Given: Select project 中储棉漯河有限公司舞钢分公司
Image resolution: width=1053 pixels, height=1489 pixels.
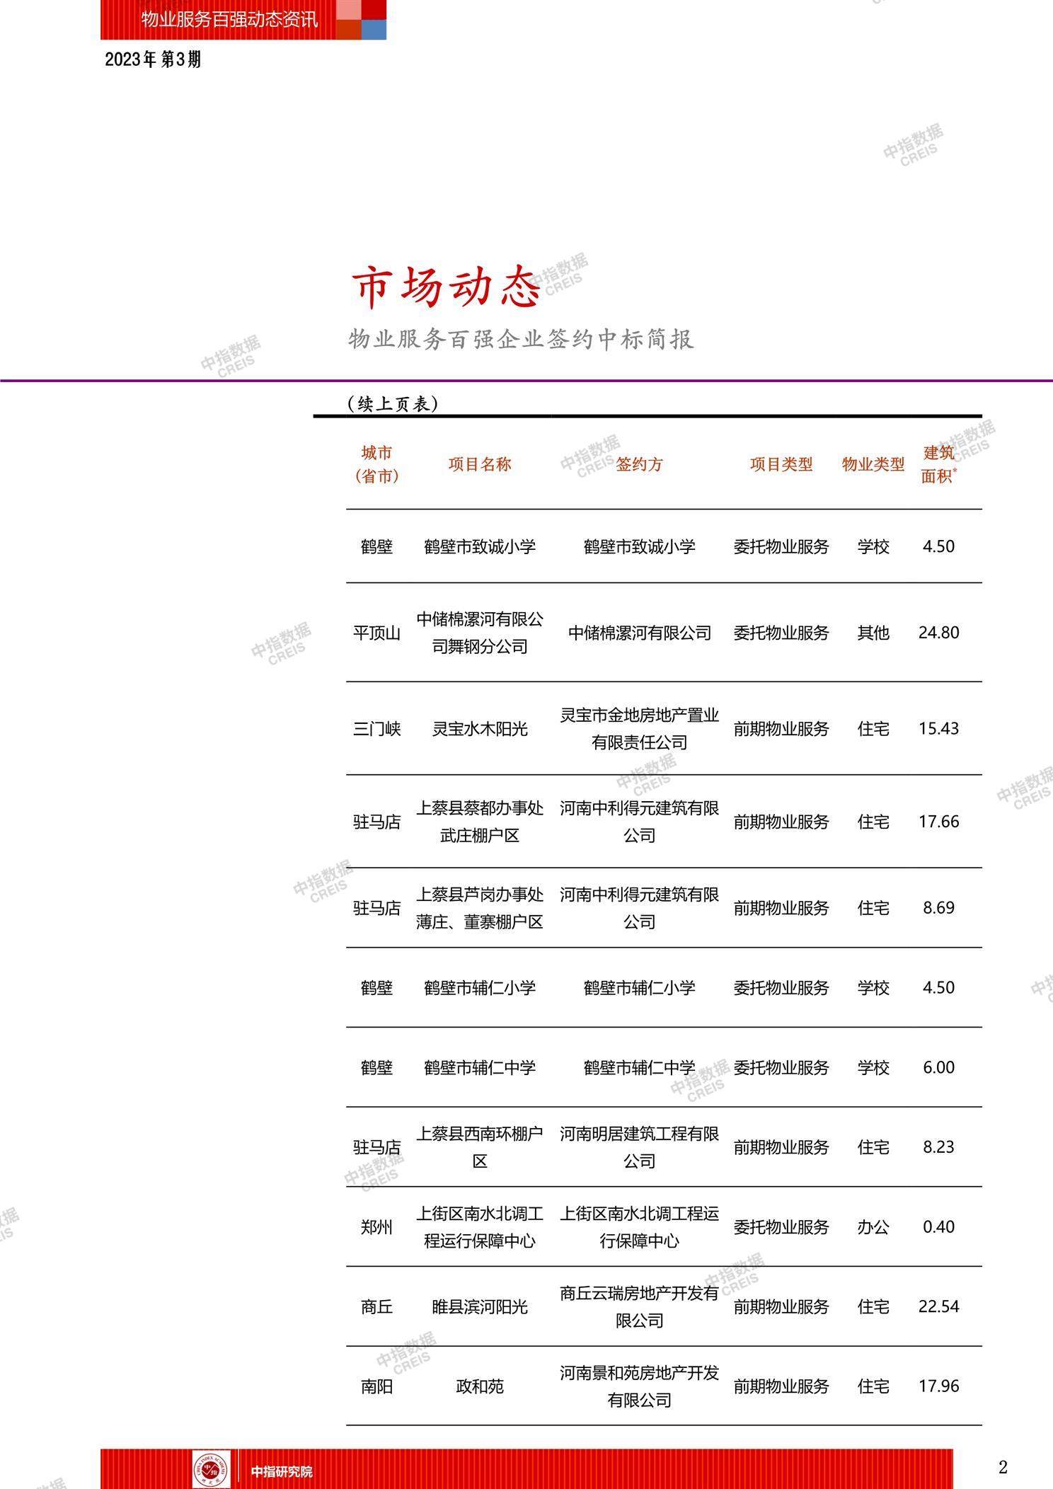Looking at the screenshot, I should [x=480, y=633].
